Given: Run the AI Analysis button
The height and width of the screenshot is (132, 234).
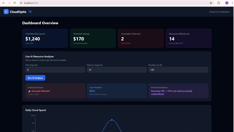Looking at the screenshot, I should (35, 78).
